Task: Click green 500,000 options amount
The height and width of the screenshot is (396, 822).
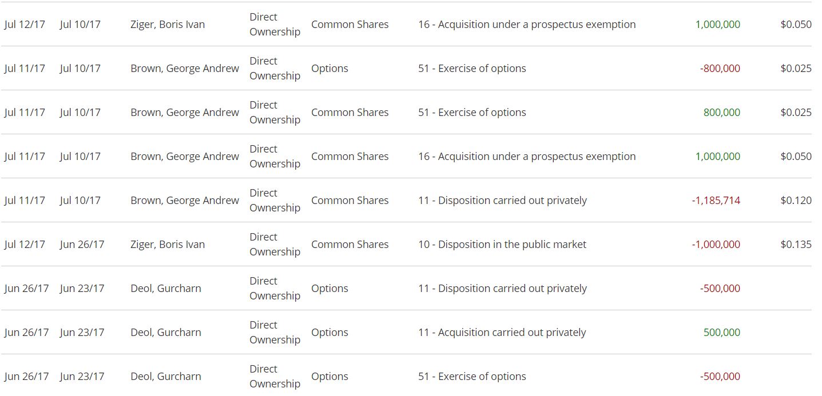Action: (721, 333)
